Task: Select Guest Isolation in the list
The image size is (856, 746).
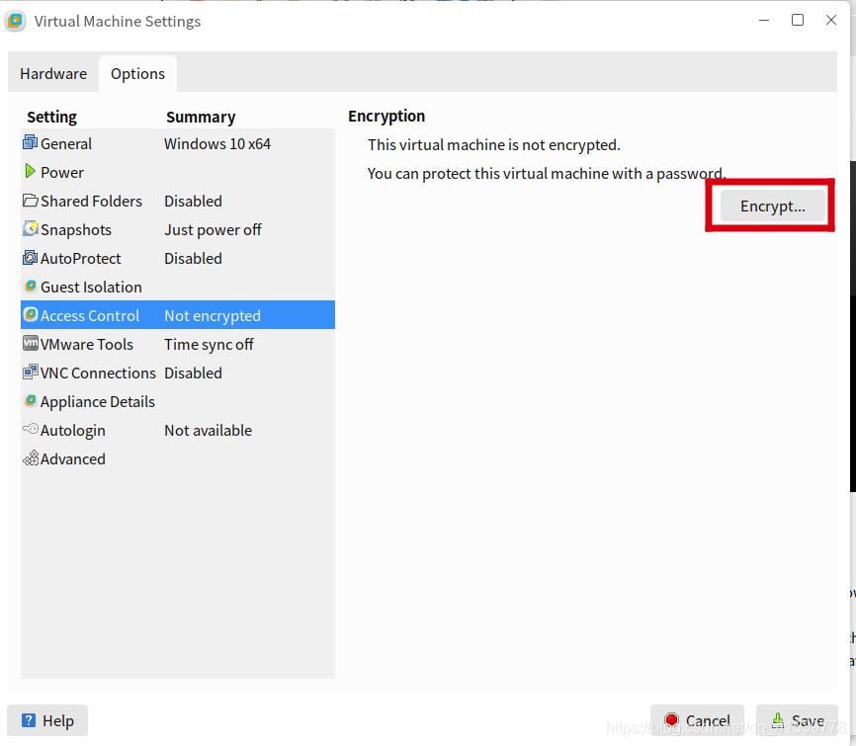Action: tap(178, 287)
